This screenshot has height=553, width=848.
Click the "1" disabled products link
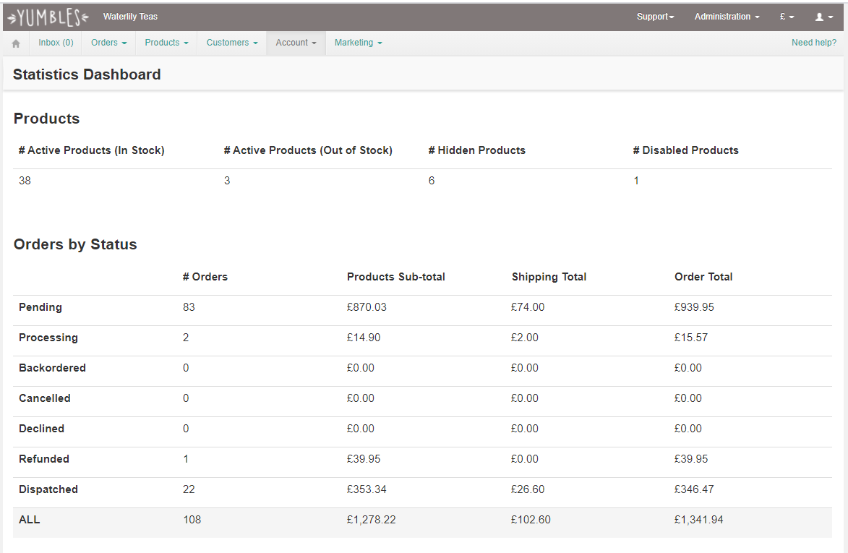635,181
